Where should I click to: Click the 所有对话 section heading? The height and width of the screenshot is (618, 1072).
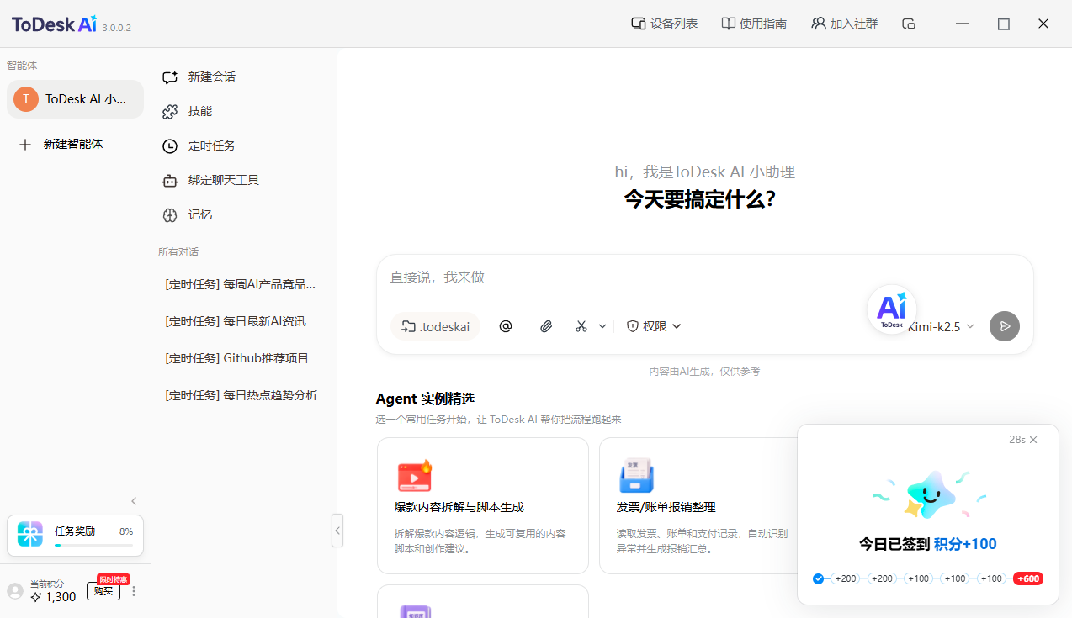coord(178,252)
